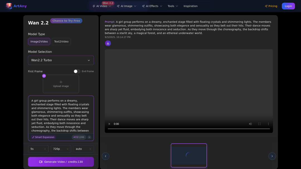This screenshot has width=301, height=169.
Task: Click the ArtAny logo icon
Action: [x=9, y=6]
